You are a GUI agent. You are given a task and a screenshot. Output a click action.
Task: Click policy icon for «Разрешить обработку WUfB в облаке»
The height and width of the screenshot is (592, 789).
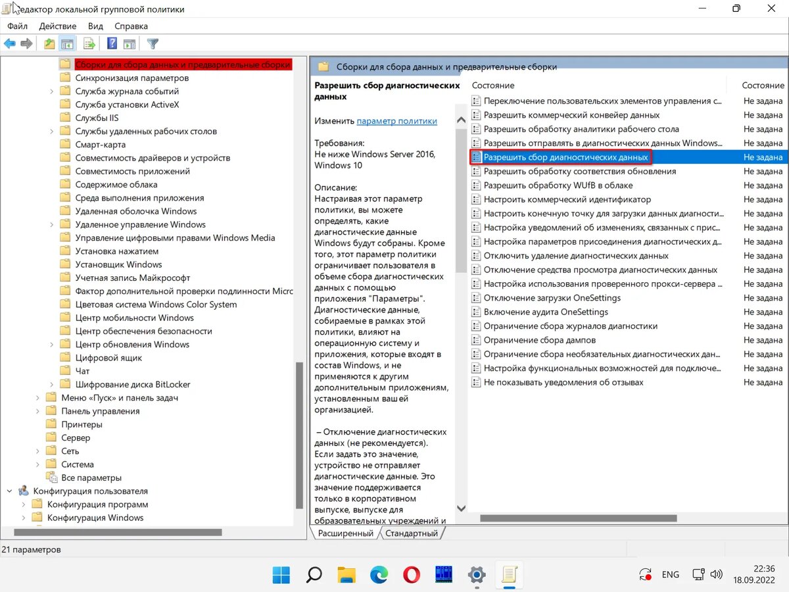[476, 185]
